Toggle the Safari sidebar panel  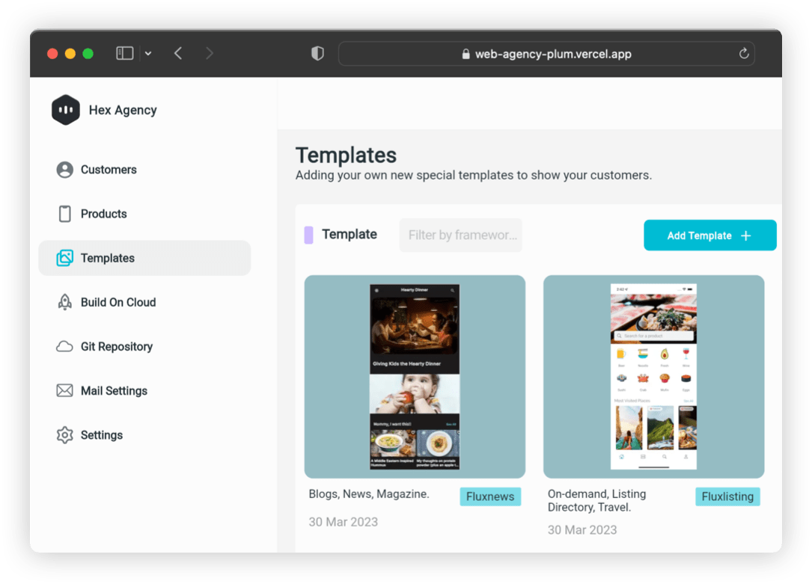[x=124, y=53]
